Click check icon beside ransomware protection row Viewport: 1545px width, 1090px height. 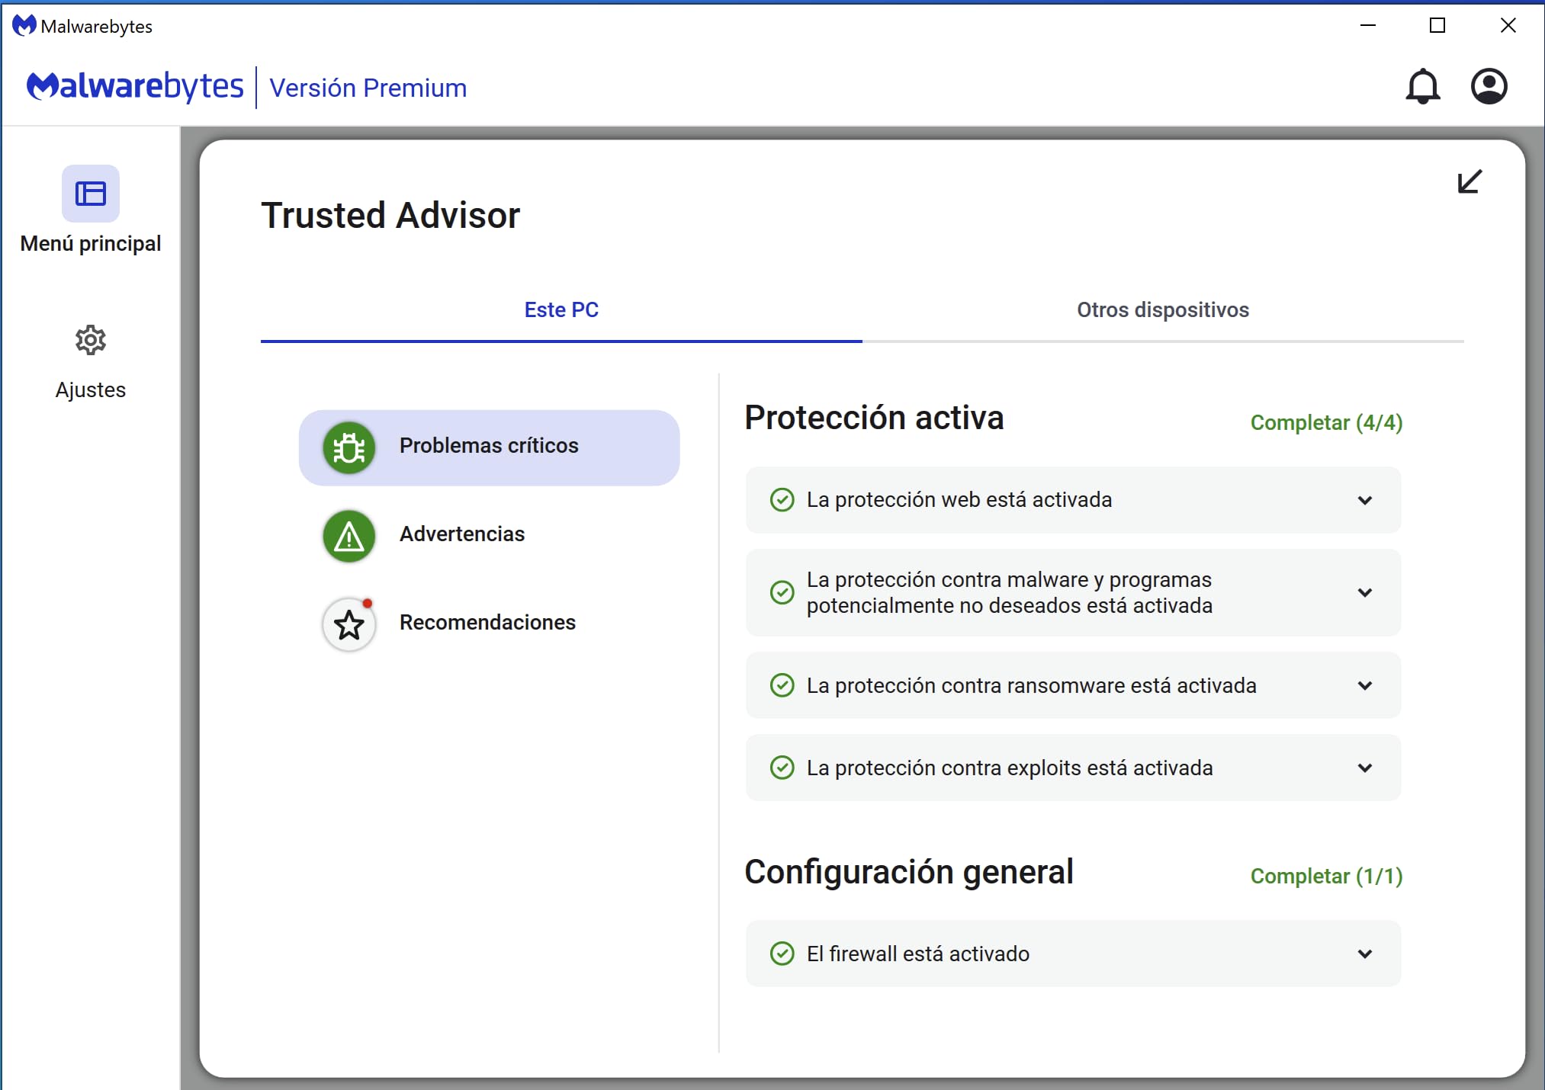click(x=782, y=685)
